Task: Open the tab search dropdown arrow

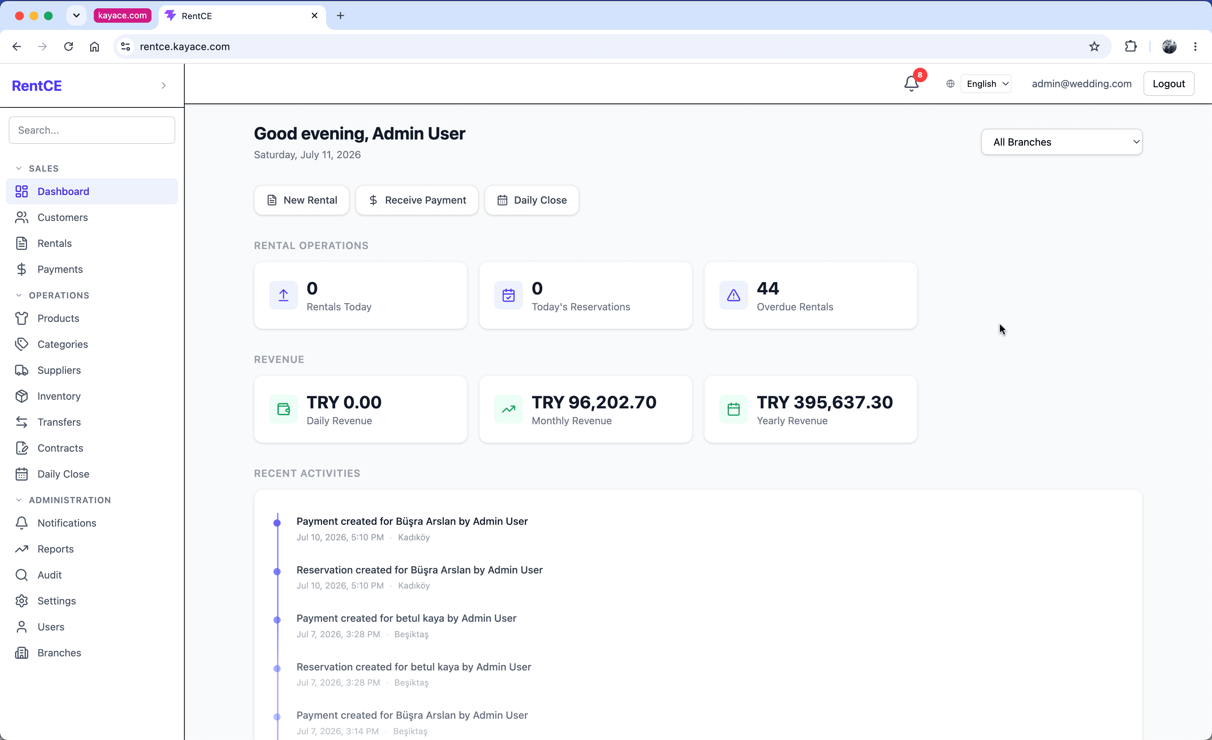Action: (76, 16)
